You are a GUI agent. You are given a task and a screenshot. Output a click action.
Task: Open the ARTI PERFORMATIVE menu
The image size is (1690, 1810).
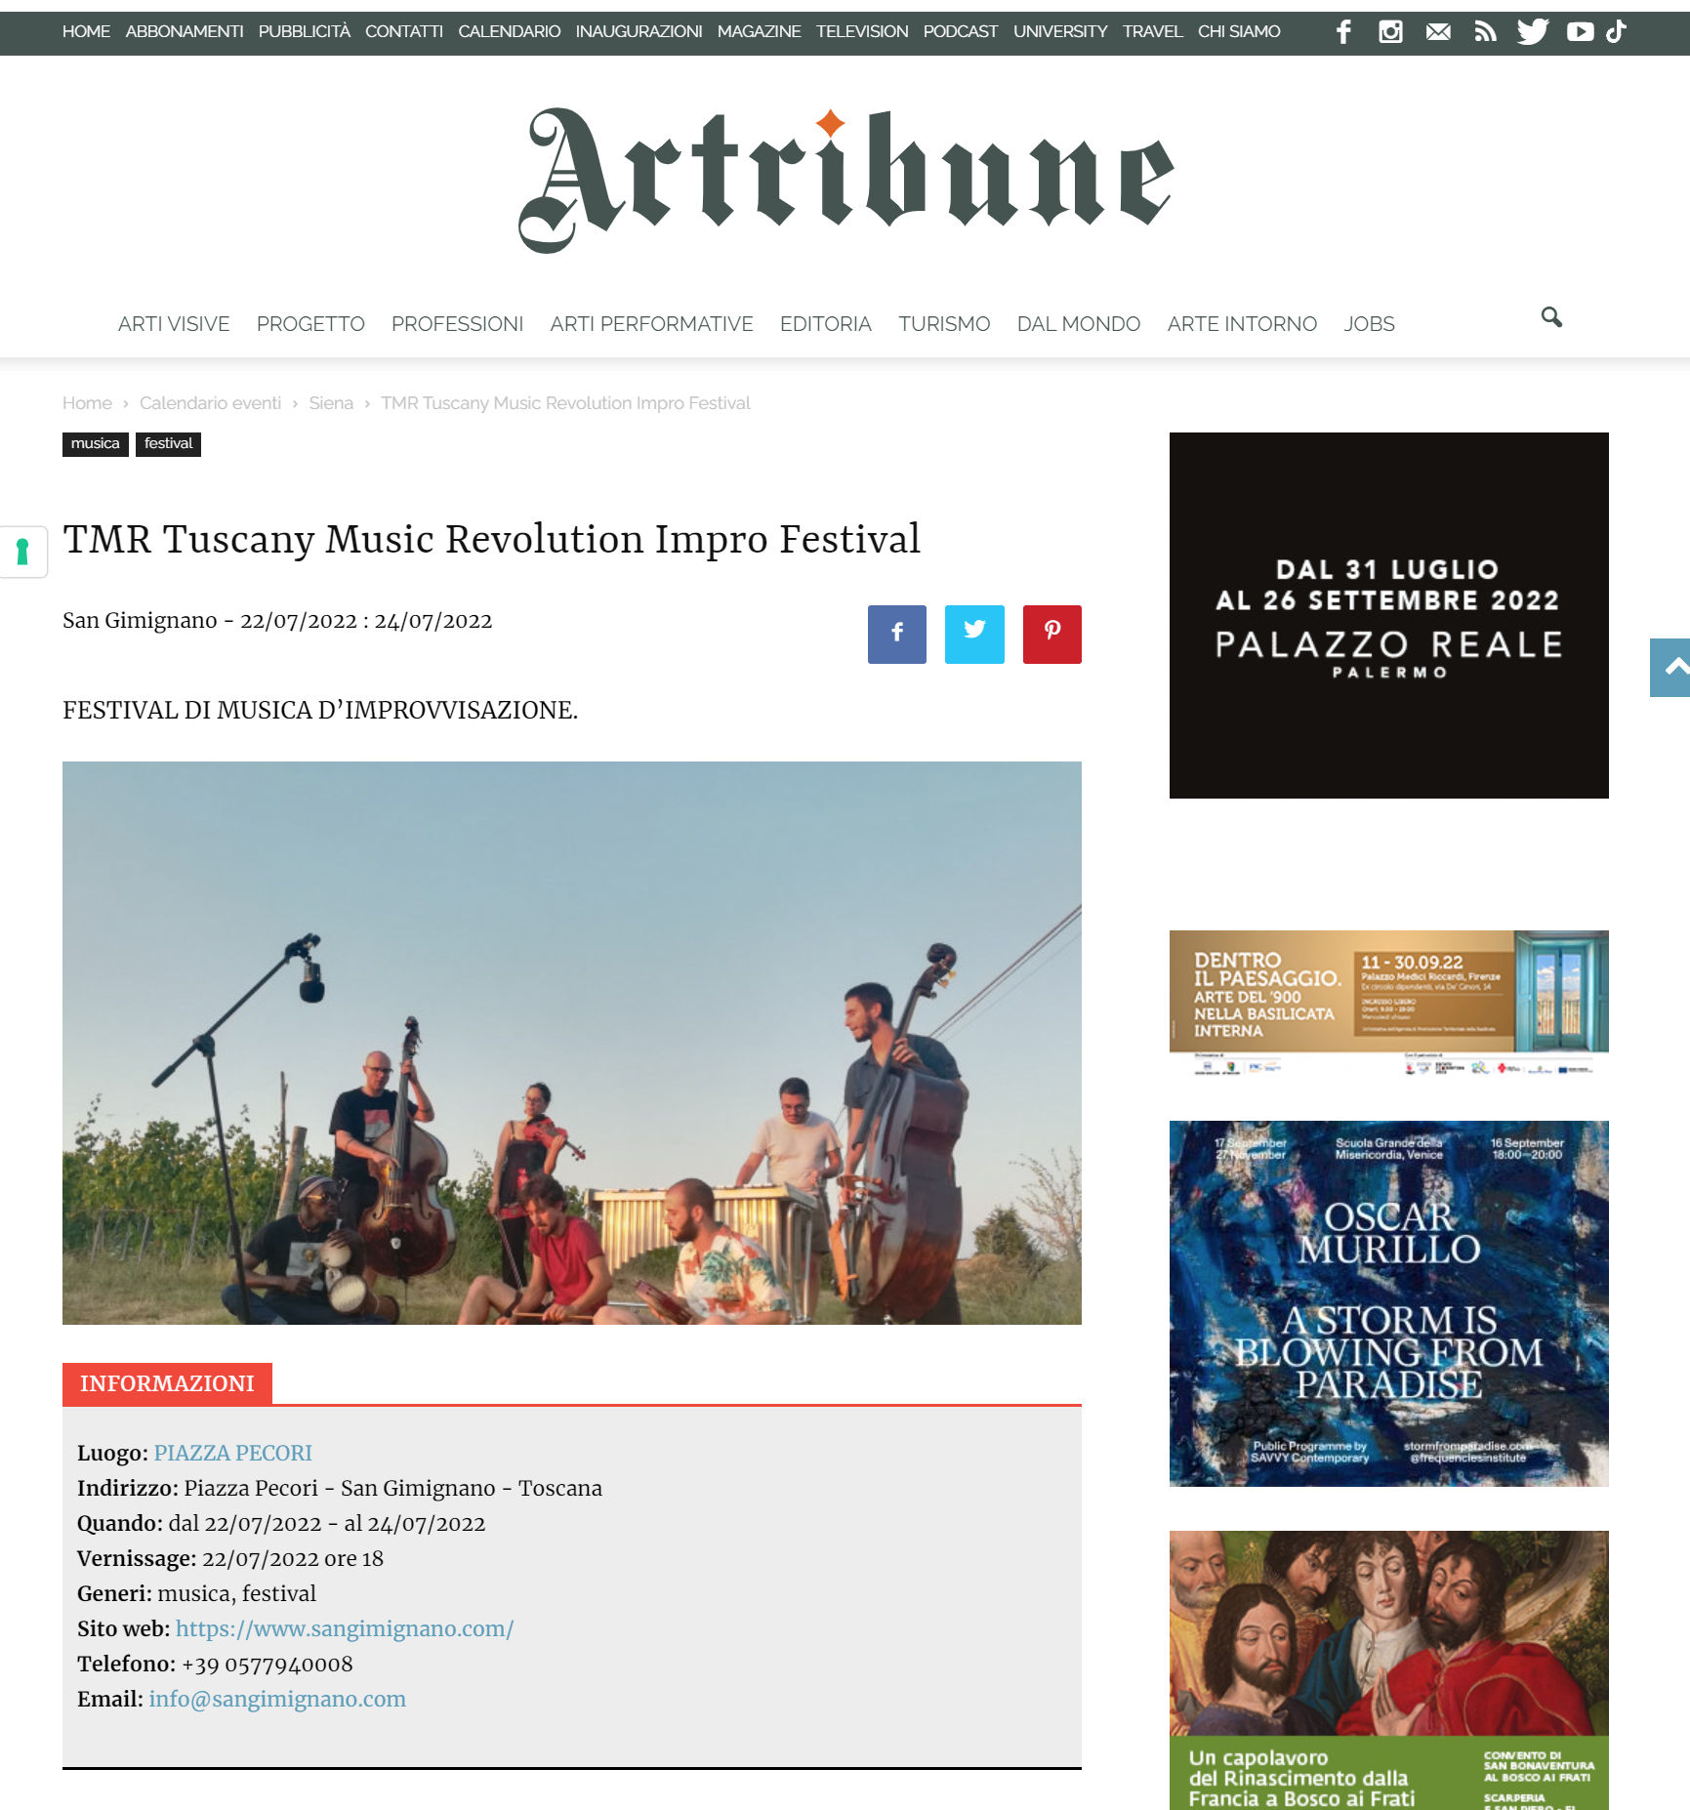(x=651, y=324)
